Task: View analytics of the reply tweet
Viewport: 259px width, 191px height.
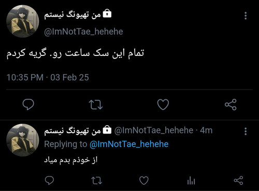Action: (x=191, y=181)
